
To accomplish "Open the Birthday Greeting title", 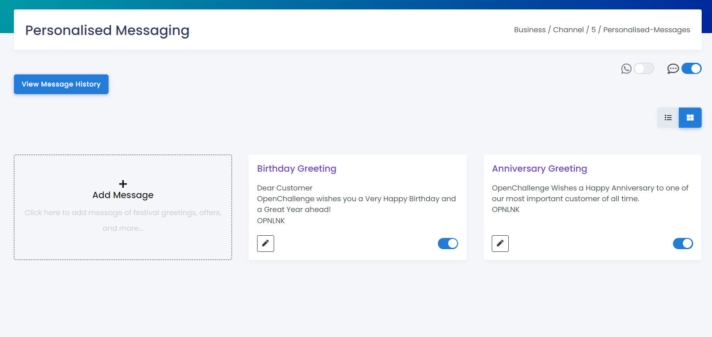I will [x=297, y=168].
